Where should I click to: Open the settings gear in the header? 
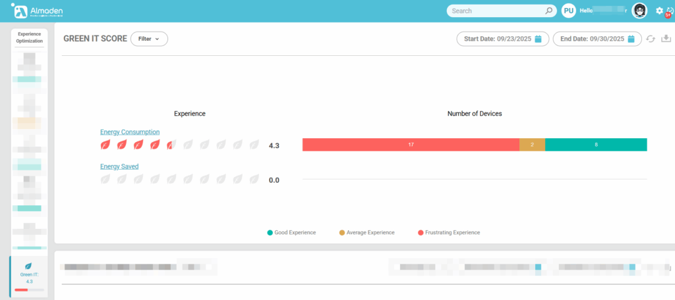[x=660, y=11]
